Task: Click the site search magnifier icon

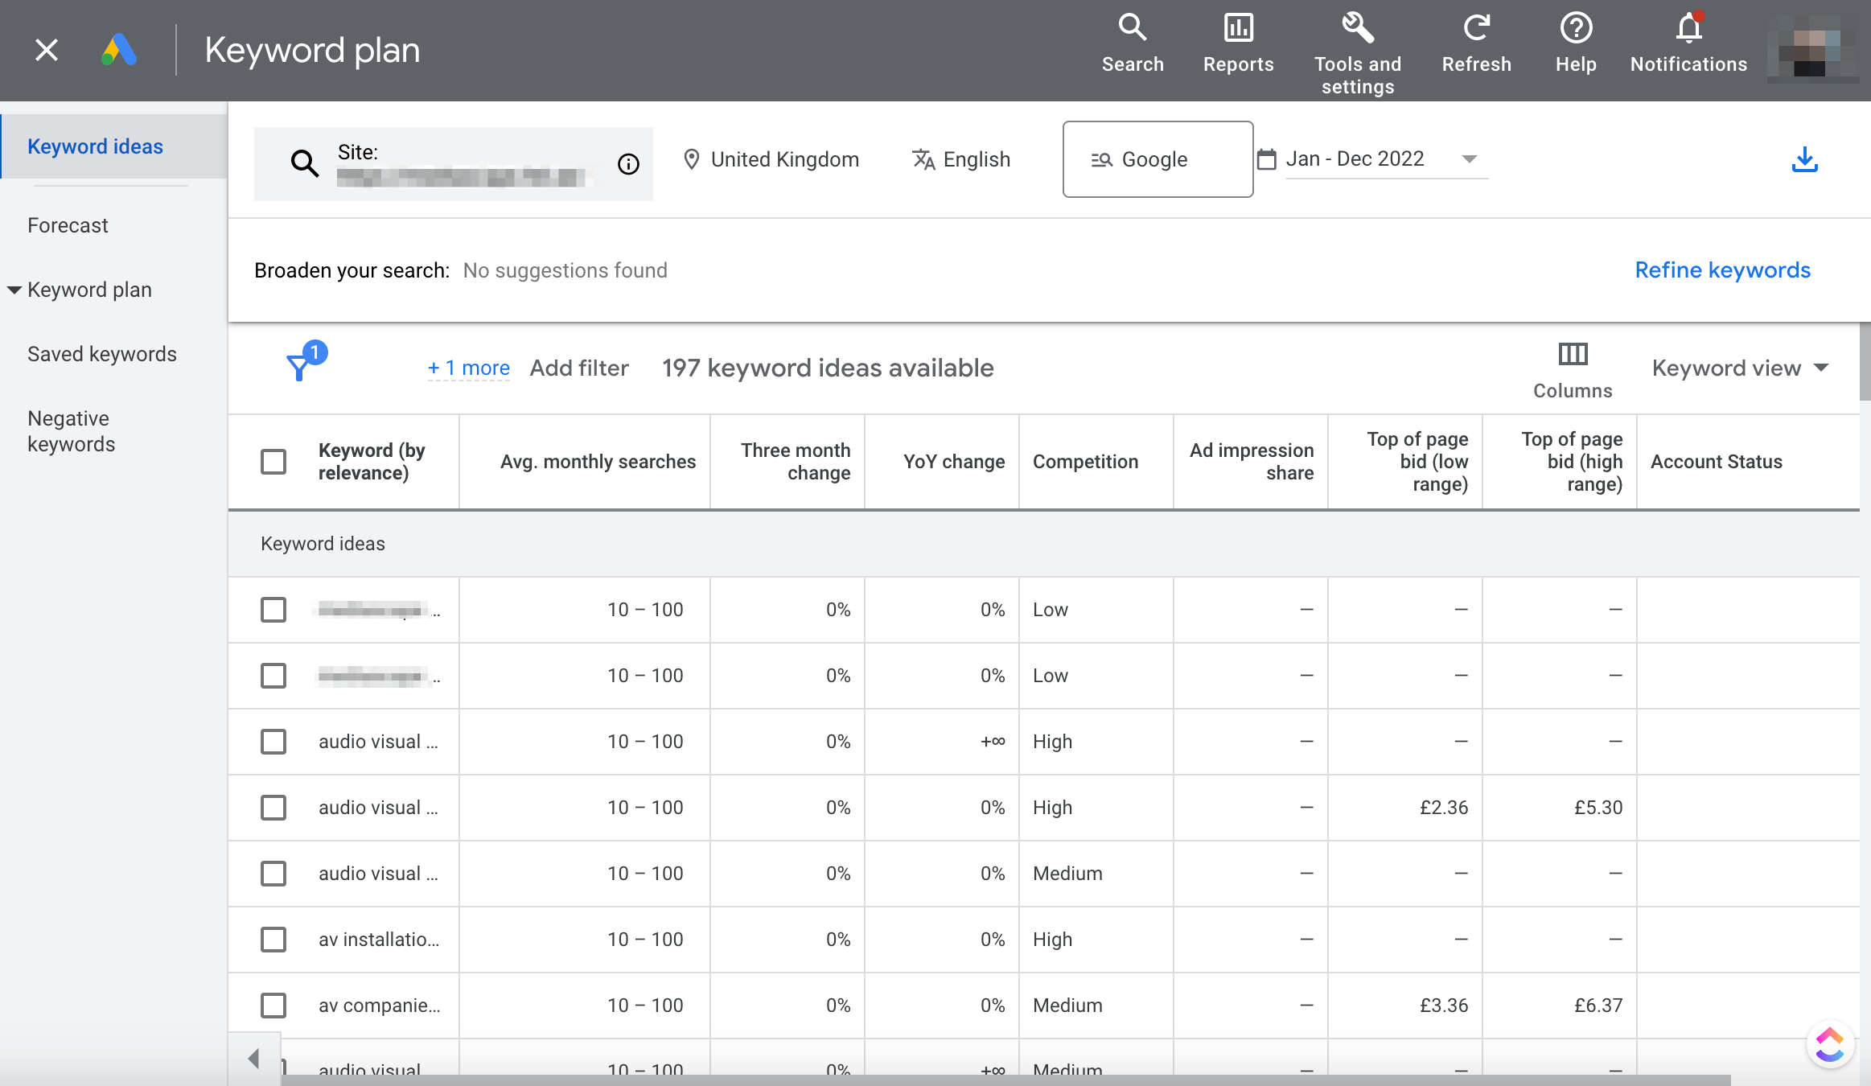Action: tap(304, 163)
